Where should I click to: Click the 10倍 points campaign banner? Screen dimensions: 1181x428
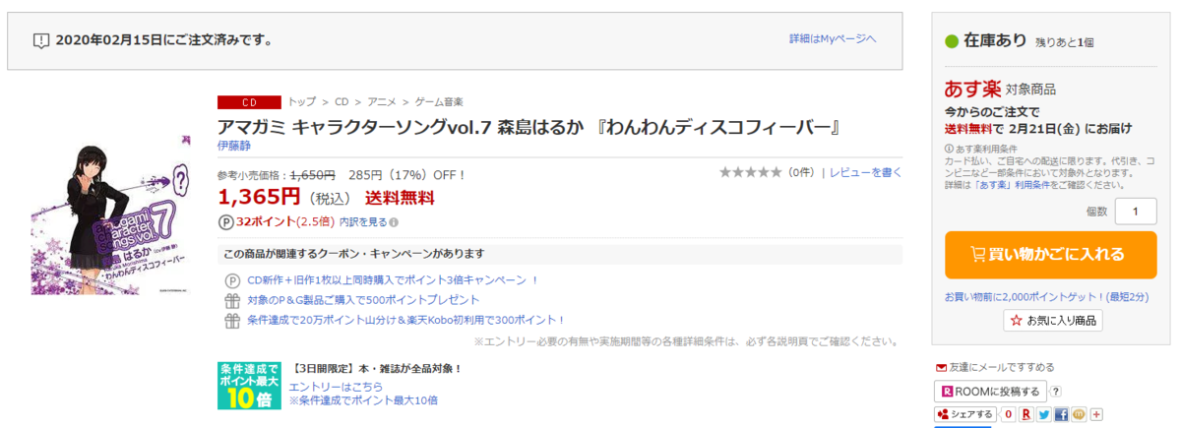tap(248, 386)
